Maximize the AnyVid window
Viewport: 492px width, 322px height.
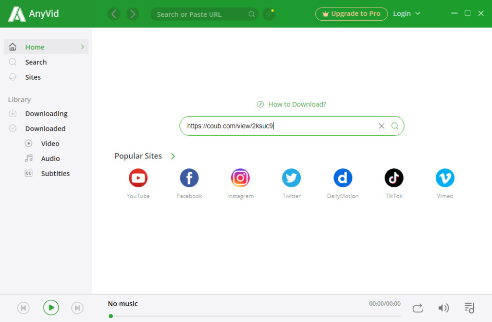(x=467, y=13)
